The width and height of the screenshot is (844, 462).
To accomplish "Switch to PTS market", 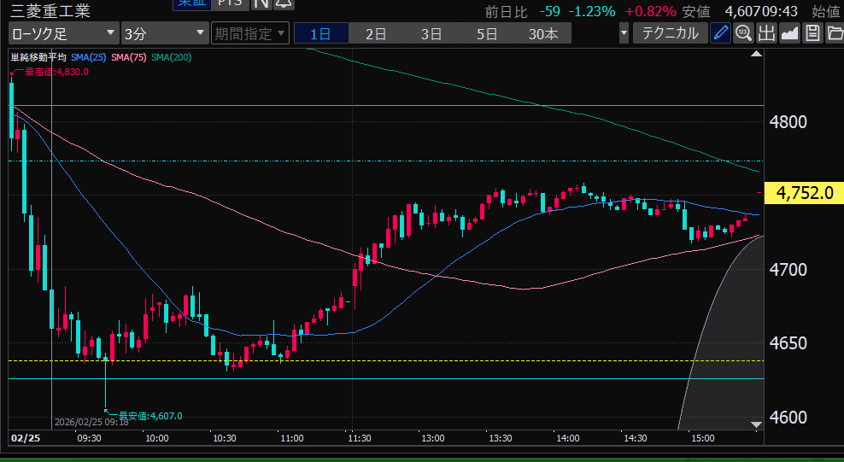I will [x=229, y=3].
